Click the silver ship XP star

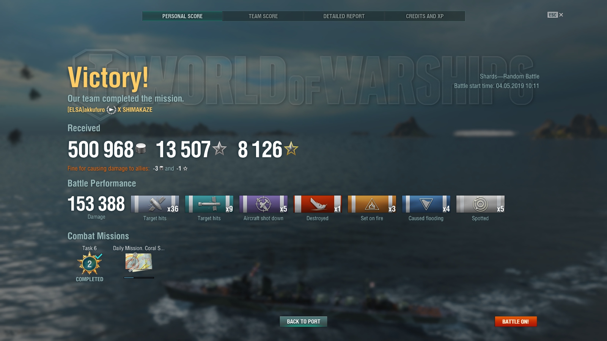pos(220,149)
